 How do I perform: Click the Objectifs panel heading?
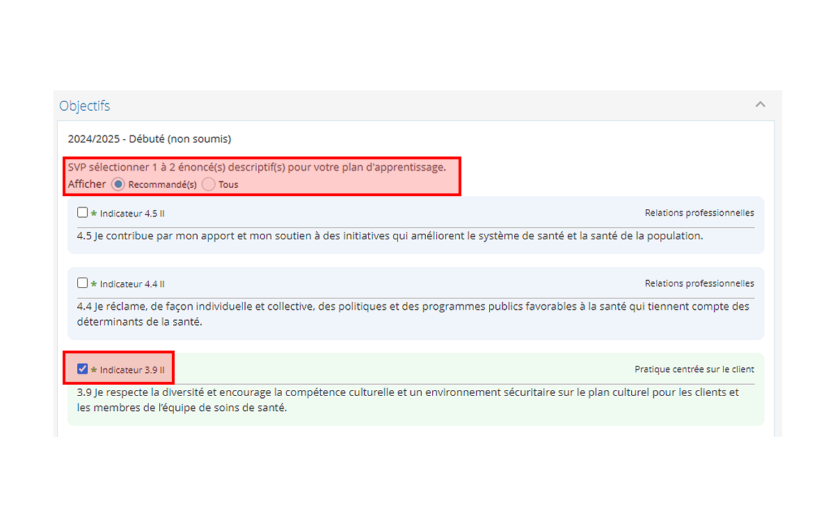tap(85, 106)
